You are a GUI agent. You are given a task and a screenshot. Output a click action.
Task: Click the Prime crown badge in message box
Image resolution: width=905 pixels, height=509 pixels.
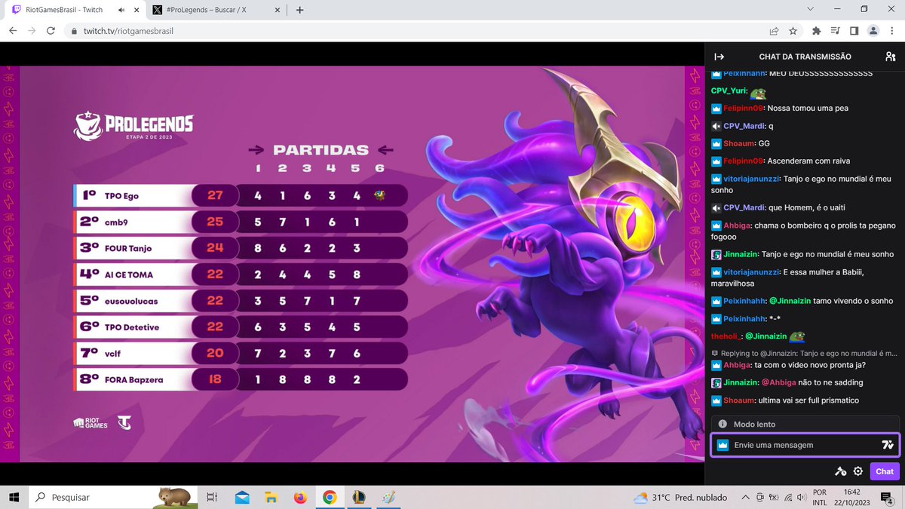pos(722,445)
